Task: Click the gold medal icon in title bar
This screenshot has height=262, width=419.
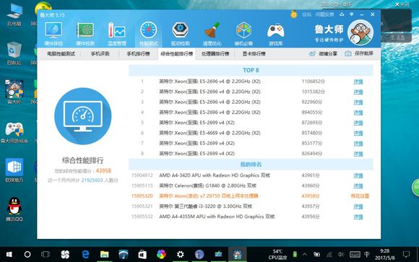Action: point(294,14)
